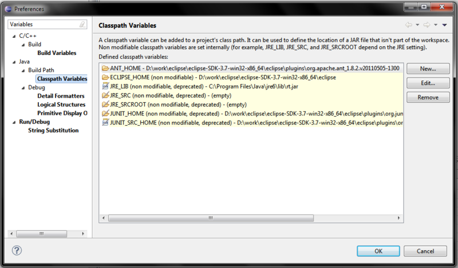Screen dimensions: 458x268
Task: Click the Run/Debug tree label
Action: pyautogui.click(x=34, y=122)
